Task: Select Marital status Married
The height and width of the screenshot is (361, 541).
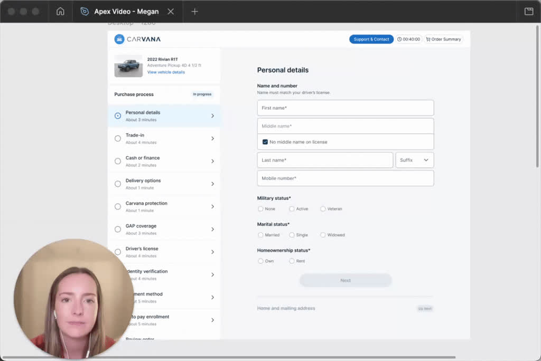Action: pos(260,235)
